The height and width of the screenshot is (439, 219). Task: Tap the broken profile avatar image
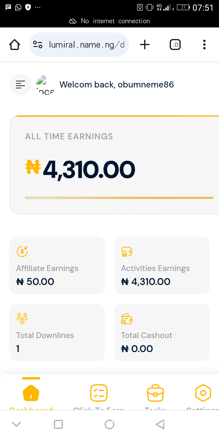click(x=45, y=85)
